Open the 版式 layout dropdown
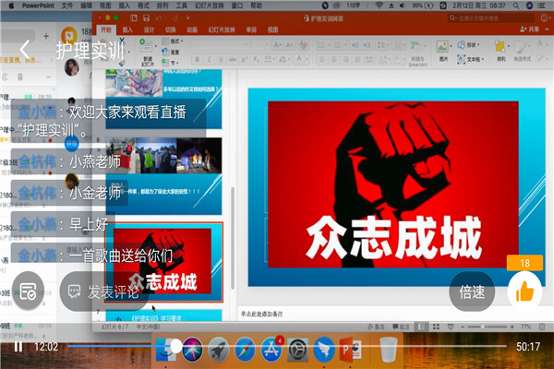This screenshot has height=369, width=554. 173,42
